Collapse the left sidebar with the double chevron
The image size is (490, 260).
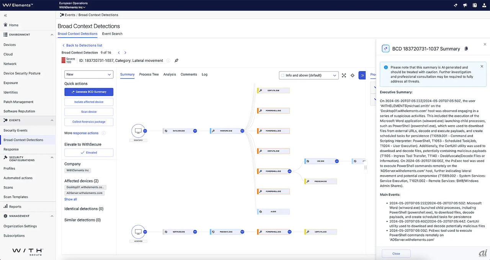[5, 16]
